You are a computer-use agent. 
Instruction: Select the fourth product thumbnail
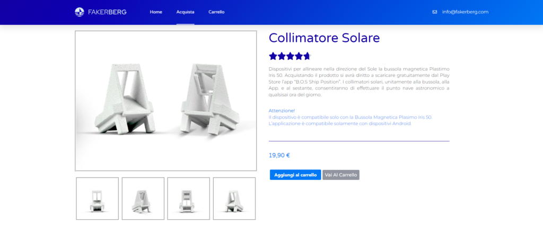(x=234, y=199)
